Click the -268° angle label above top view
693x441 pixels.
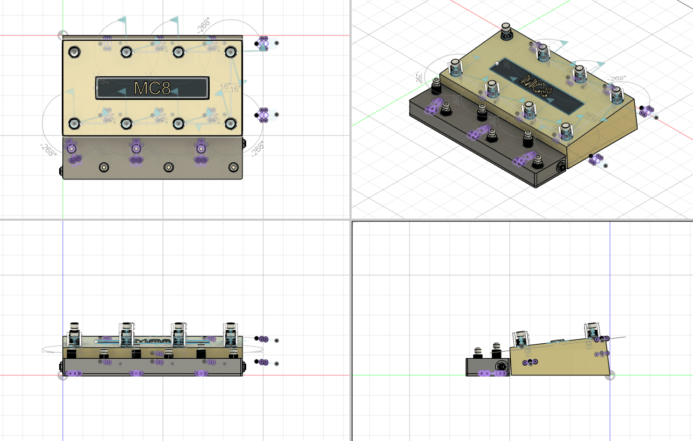pyautogui.click(x=203, y=26)
